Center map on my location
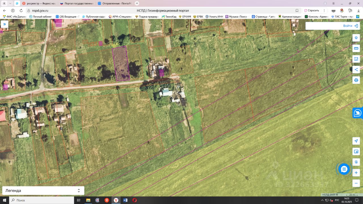The height and width of the screenshot is (204, 363). [x=356, y=141]
